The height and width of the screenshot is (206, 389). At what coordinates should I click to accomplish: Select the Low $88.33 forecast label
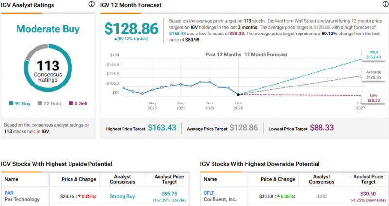click(x=372, y=97)
